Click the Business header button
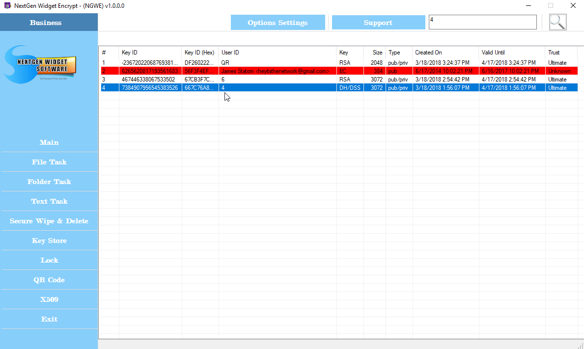 pyautogui.click(x=49, y=22)
